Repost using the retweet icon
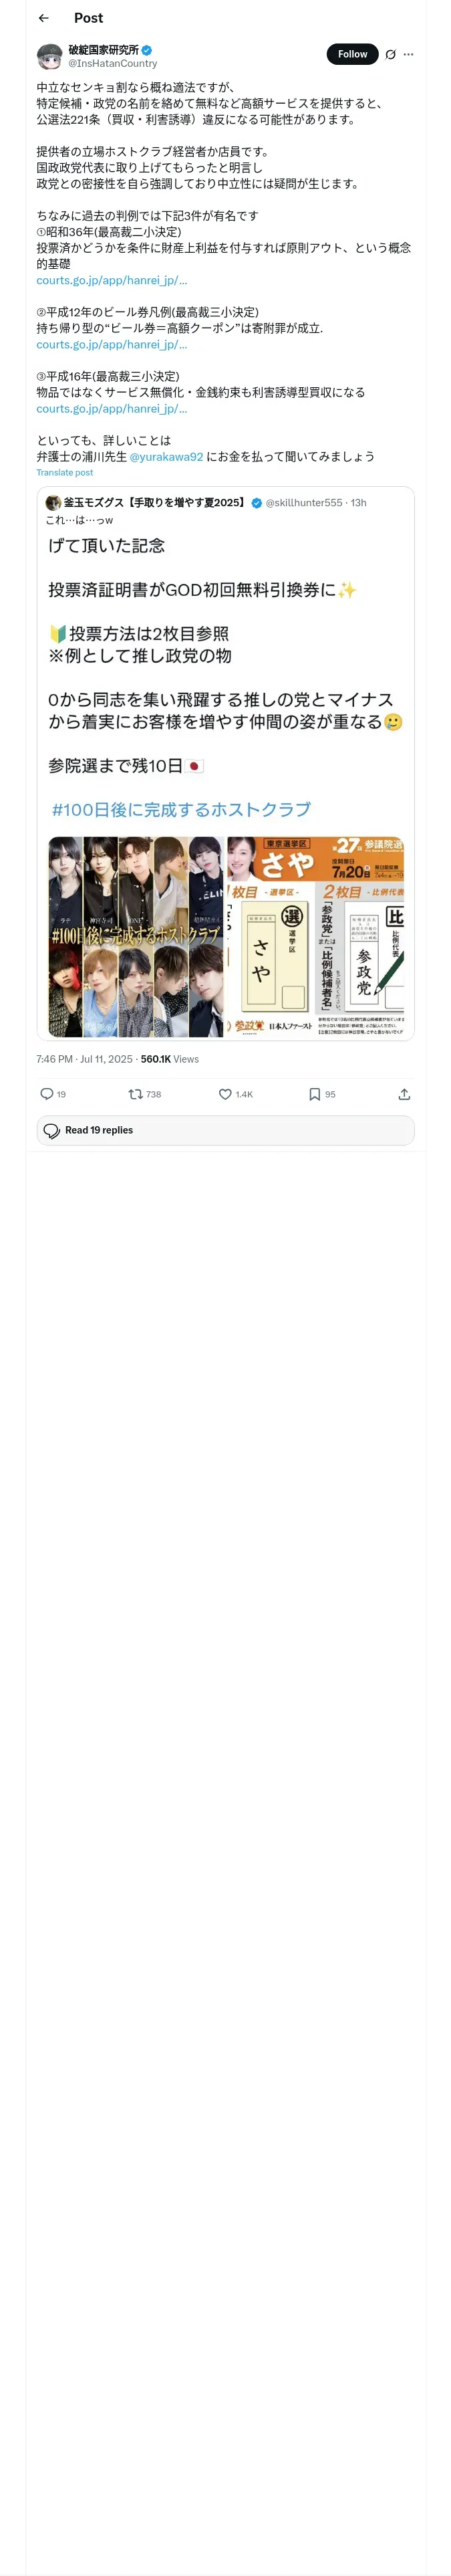Image resolution: width=451 pixels, height=2576 pixels. [136, 1094]
